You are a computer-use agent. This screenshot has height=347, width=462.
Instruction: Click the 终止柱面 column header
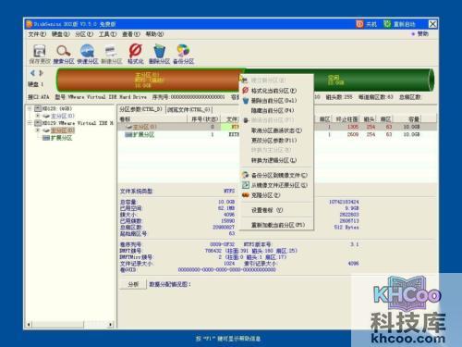click(x=346, y=119)
